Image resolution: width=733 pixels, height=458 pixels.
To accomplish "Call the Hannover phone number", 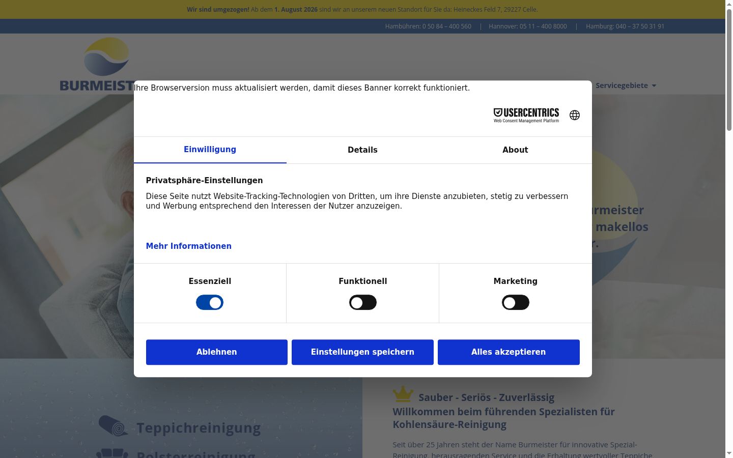I will (x=528, y=26).
